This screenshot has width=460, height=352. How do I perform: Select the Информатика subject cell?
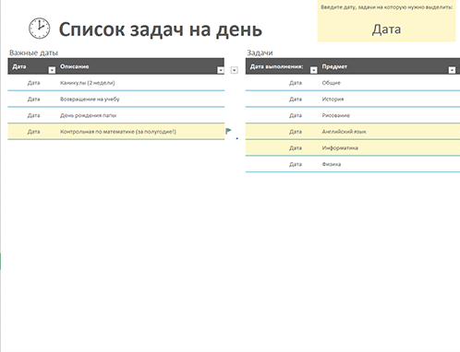[x=340, y=147]
